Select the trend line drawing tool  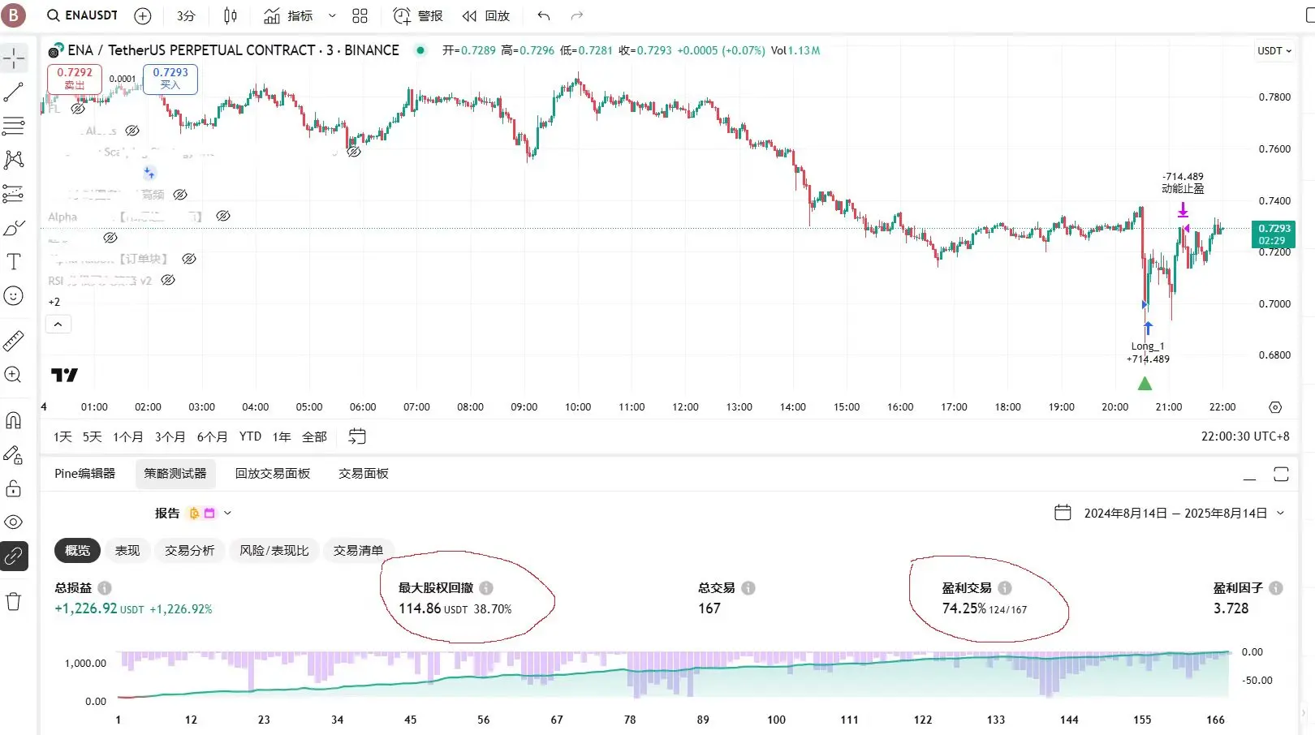click(x=14, y=92)
